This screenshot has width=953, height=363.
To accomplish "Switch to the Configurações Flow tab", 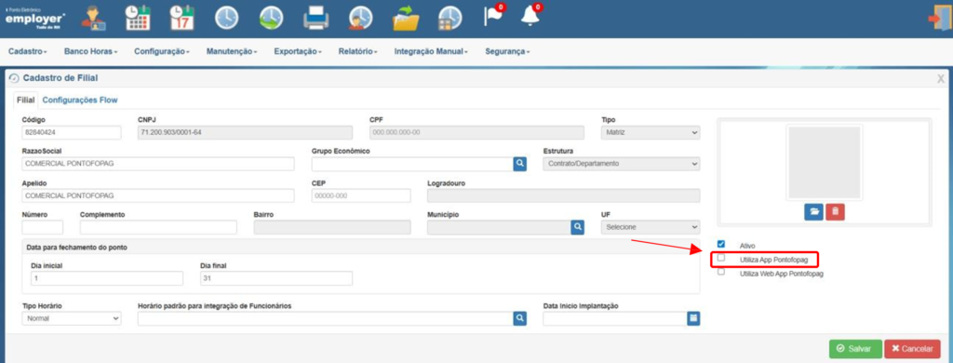I will 80,100.
